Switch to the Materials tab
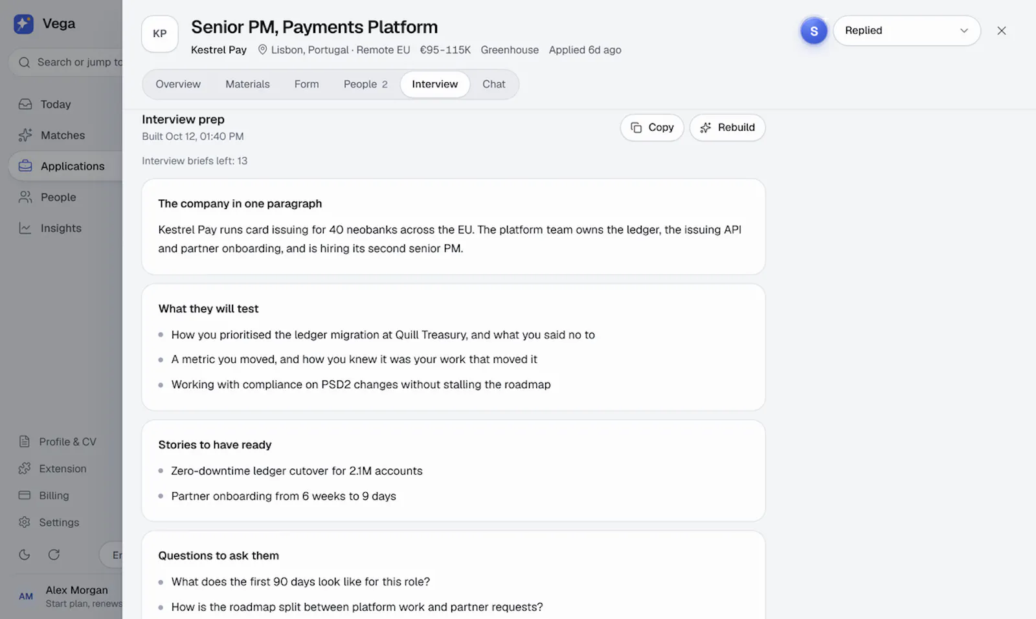Screen dimensions: 1036x619 [x=247, y=84]
